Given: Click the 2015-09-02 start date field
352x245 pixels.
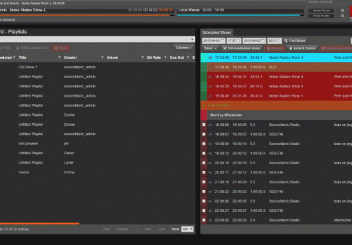Looking at the screenshot, I should tap(213, 40).
